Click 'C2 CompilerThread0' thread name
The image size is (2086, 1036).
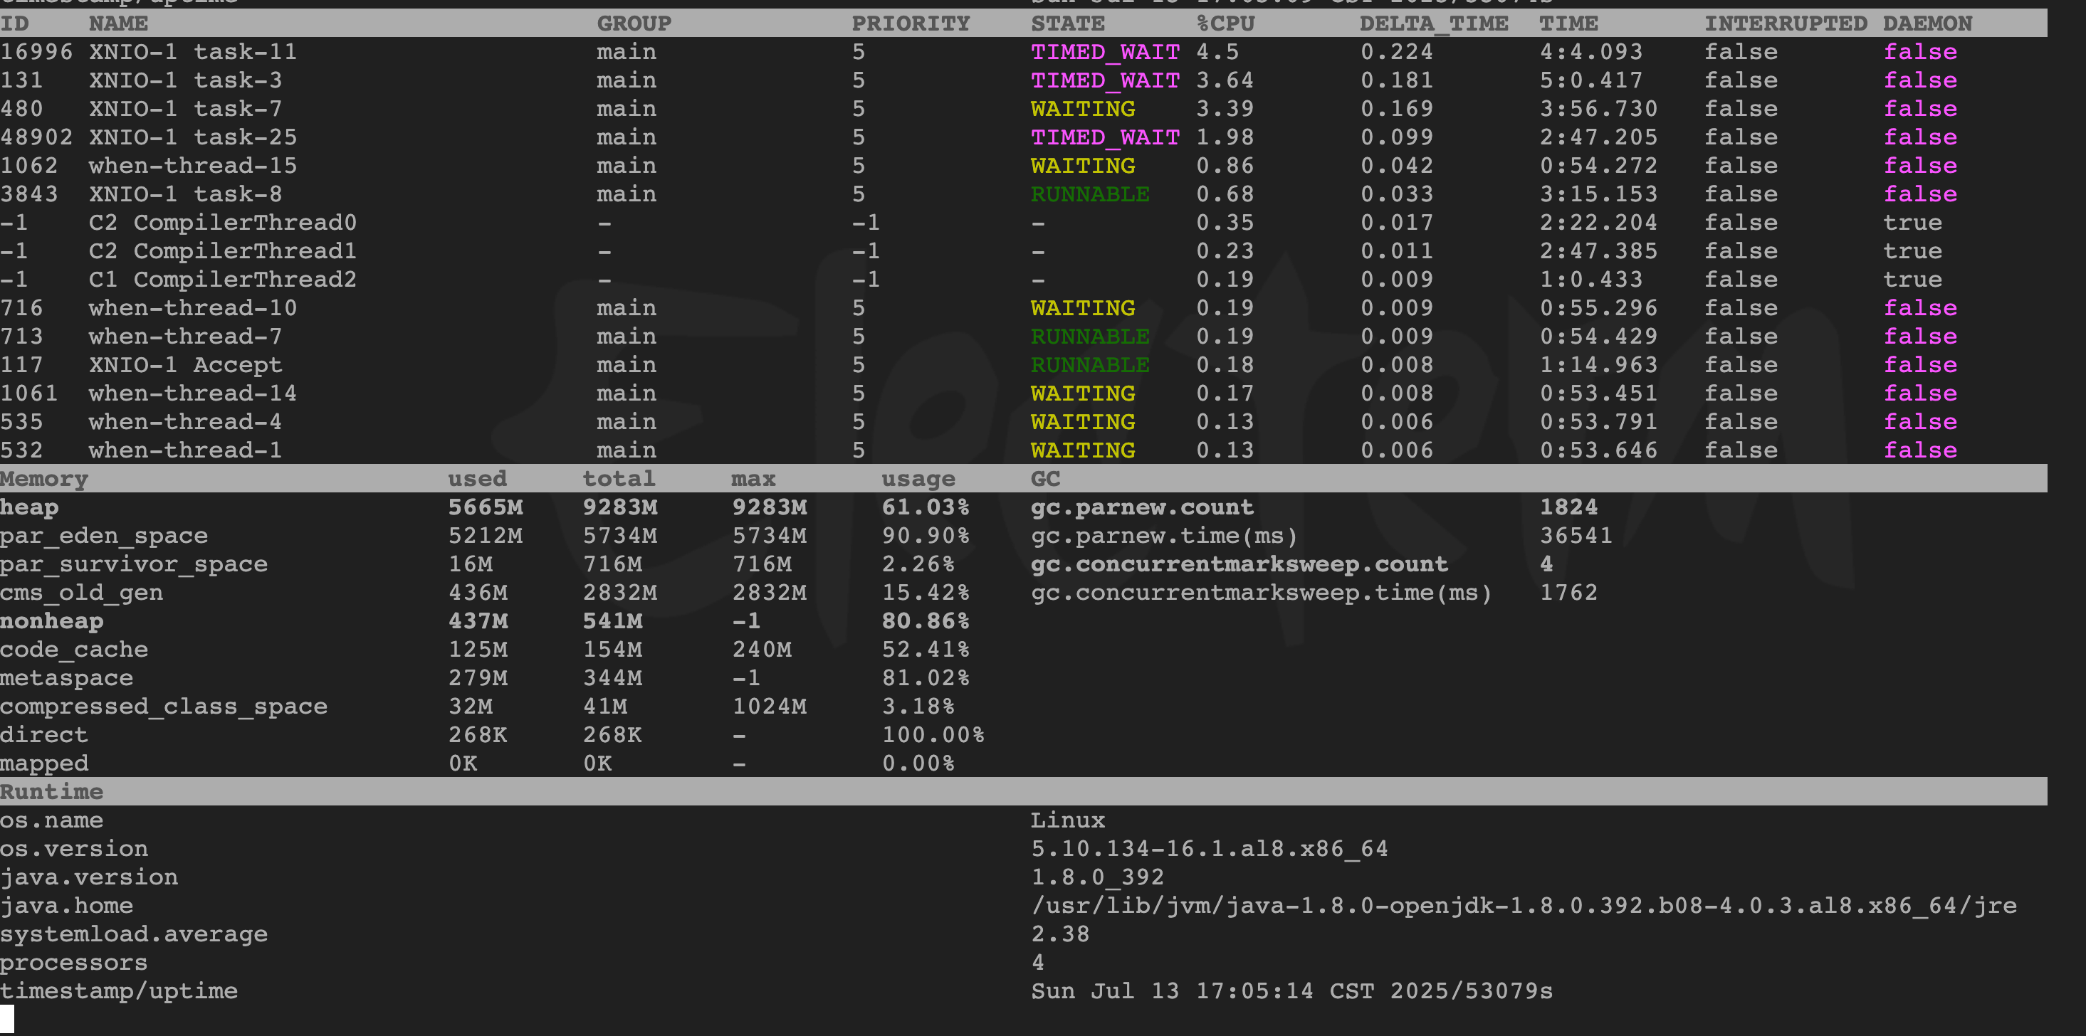pyautogui.click(x=223, y=223)
